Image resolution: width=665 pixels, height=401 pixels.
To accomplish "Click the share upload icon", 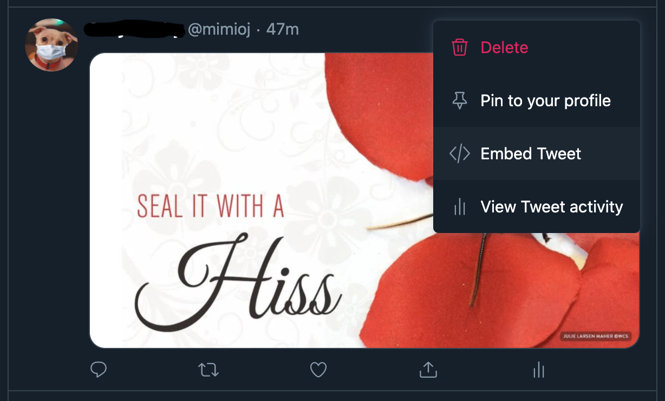I will point(428,370).
